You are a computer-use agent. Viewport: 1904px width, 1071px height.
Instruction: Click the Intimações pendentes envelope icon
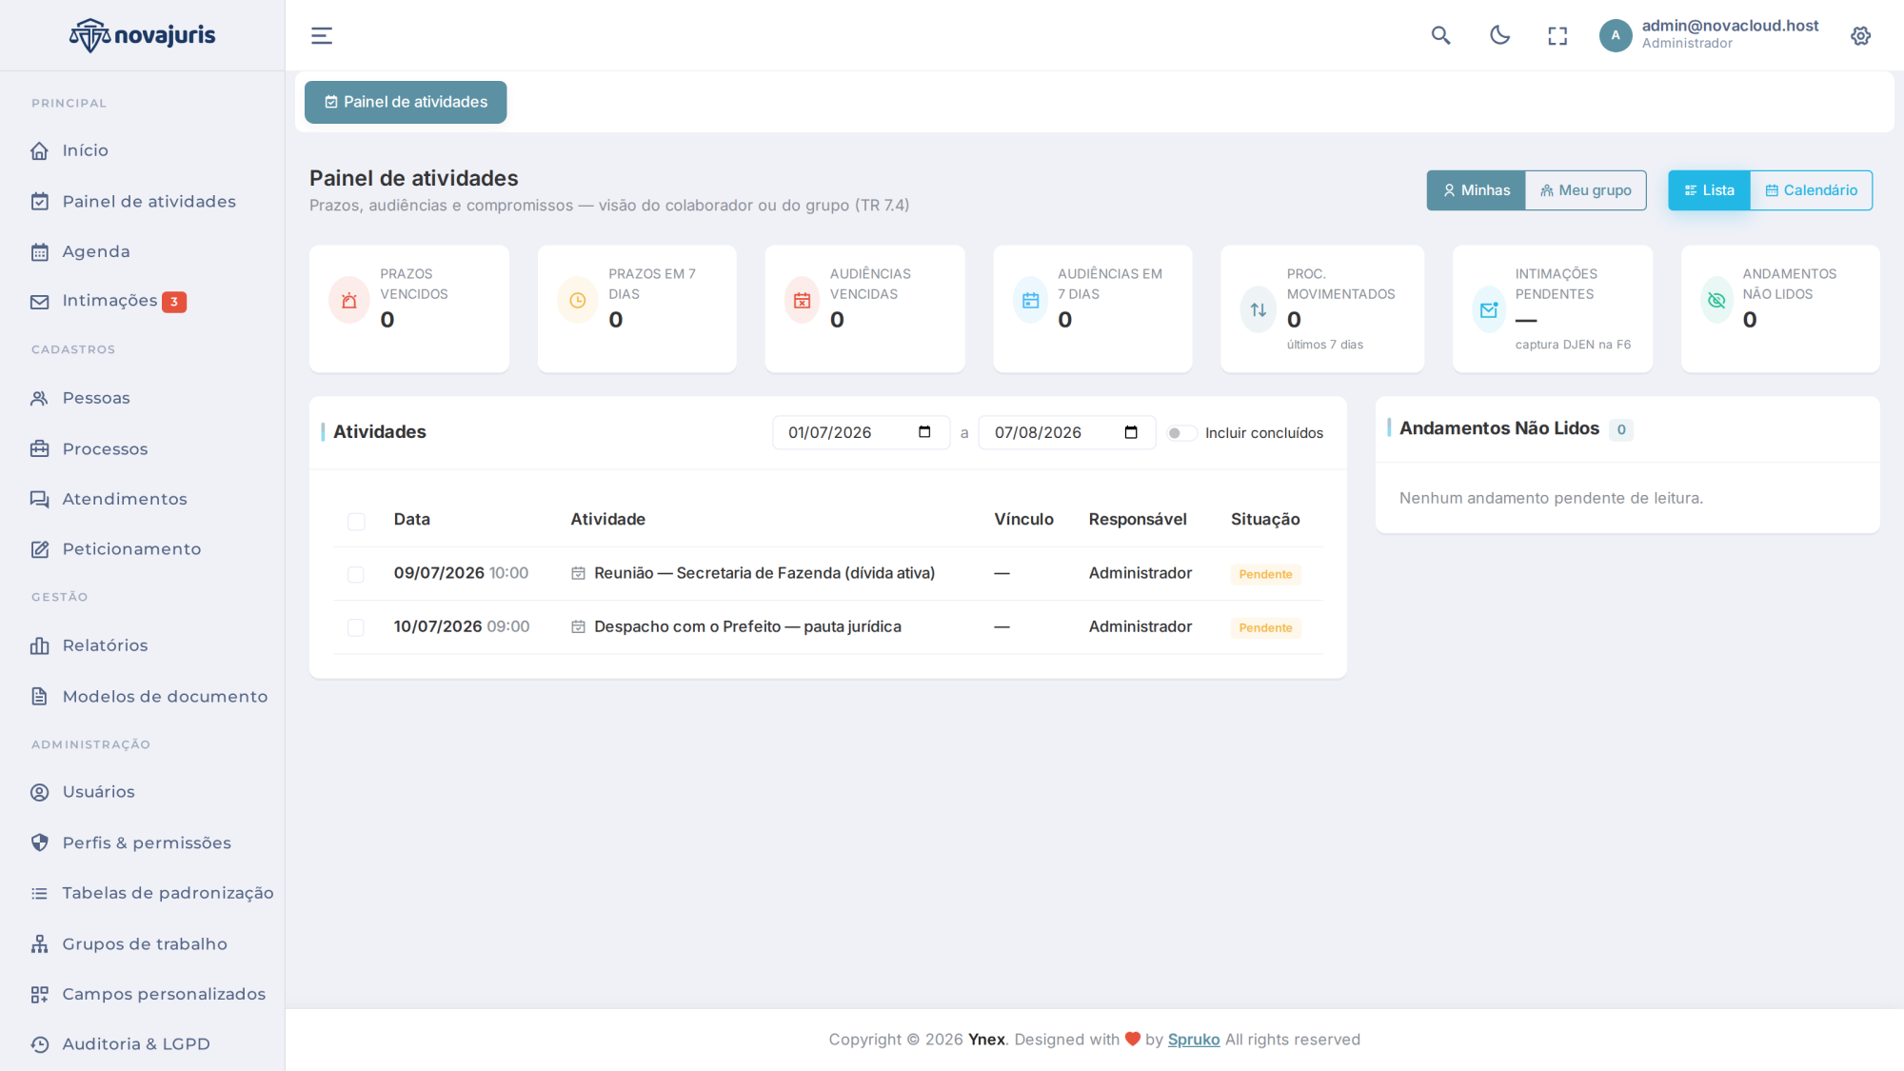(1489, 309)
